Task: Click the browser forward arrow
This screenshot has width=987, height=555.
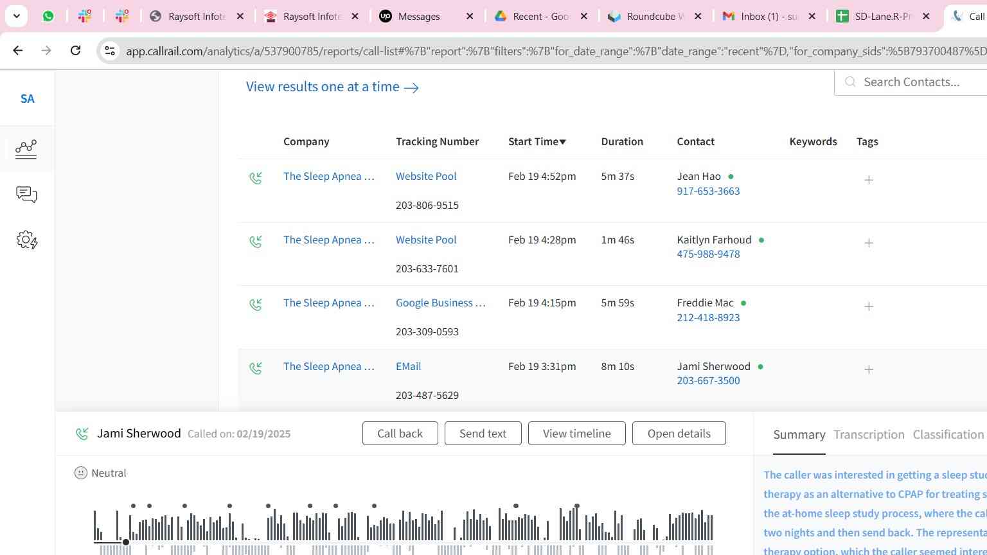Action: tap(46, 50)
